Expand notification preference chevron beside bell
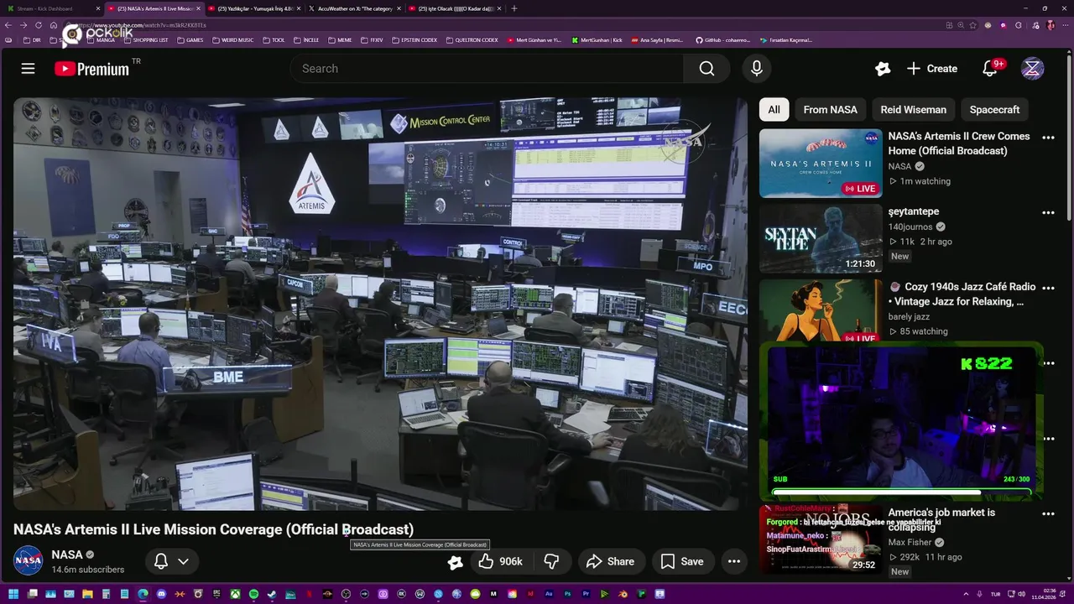Viewport: 1074px width, 604px height. [184, 561]
